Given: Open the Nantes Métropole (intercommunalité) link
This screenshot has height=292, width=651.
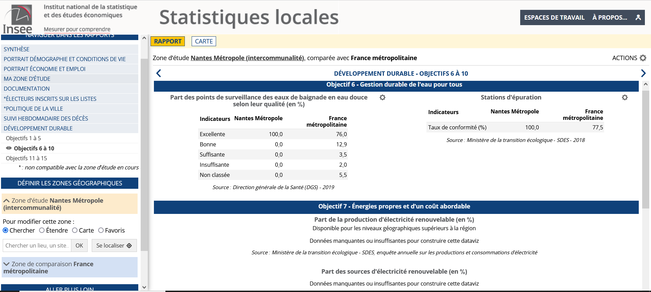Looking at the screenshot, I should pos(247,58).
